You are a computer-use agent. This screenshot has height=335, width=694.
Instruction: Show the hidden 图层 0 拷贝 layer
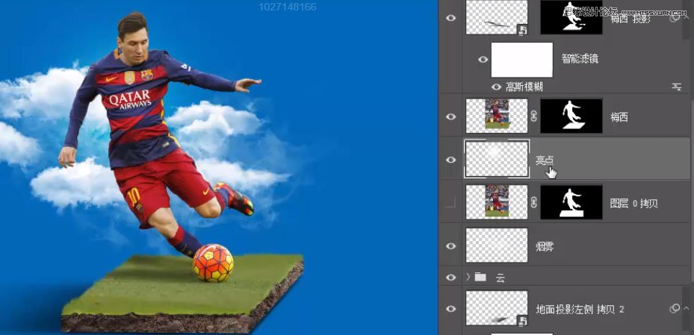pos(450,203)
